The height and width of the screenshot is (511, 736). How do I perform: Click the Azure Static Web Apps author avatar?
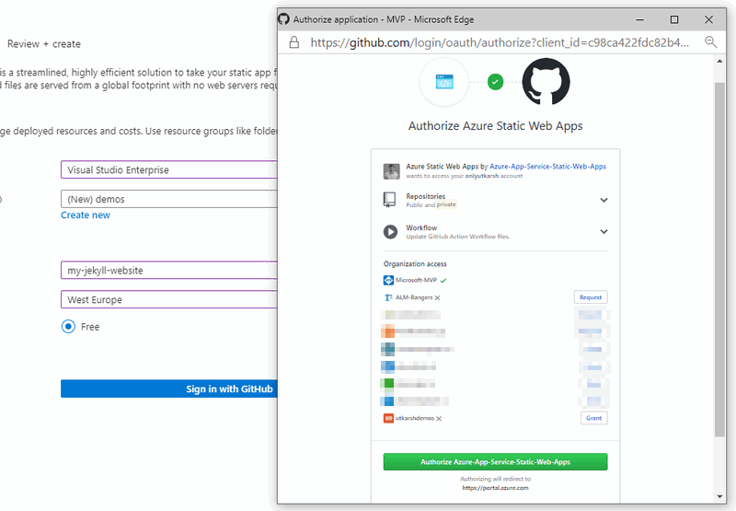click(391, 171)
